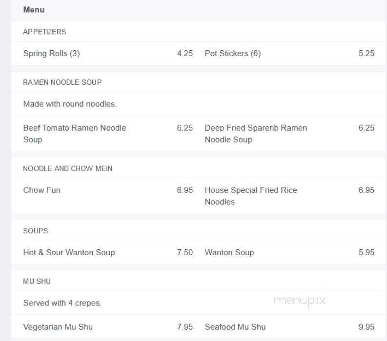This screenshot has width=387, height=341.
Task: Pick House Special Fried Rice Noodles
Action: (x=251, y=196)
